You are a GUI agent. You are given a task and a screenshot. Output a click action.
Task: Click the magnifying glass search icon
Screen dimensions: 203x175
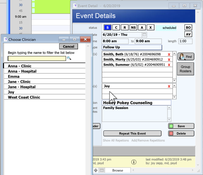tap(69, 58)
